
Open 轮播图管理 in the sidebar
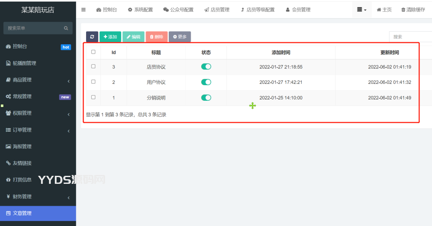tap(24, 63)
